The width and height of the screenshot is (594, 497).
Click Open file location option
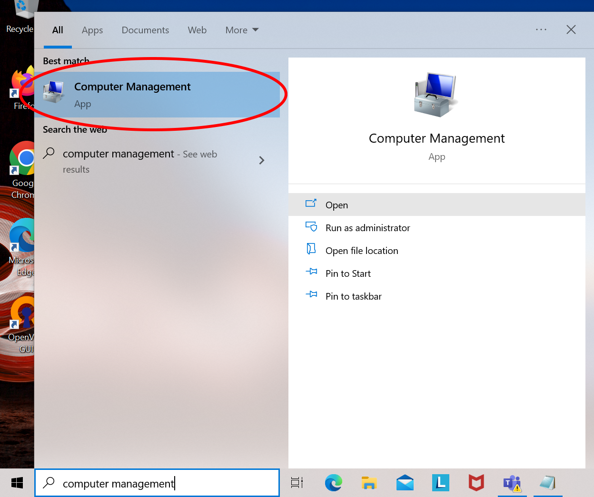[362, 251]
